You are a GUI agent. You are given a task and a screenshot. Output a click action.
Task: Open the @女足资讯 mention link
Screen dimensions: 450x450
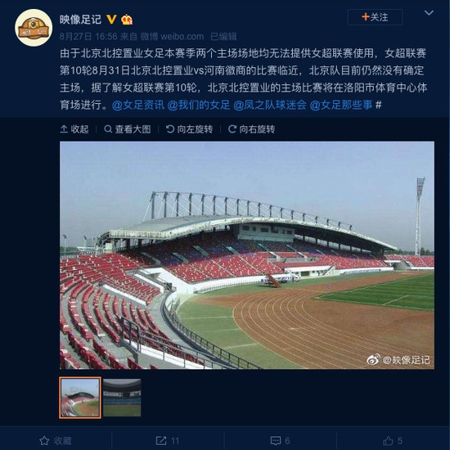[x=138, y=105]
